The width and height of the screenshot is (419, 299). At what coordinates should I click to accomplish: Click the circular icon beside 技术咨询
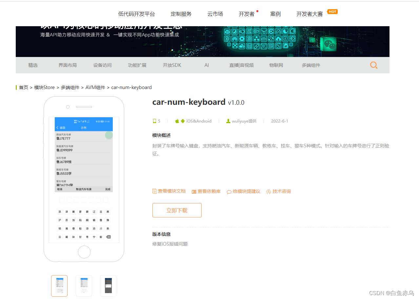[x=269, y=192]
